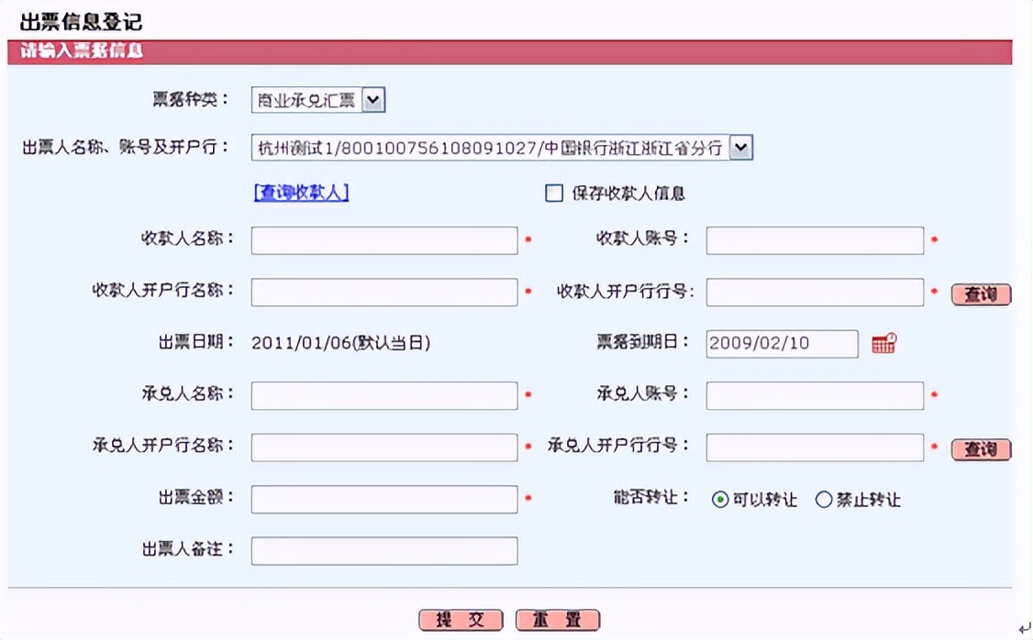Viewport: 1033px width, 640px height.
Task: Open the 票据种类 dropdown
Action: (374, 100)
